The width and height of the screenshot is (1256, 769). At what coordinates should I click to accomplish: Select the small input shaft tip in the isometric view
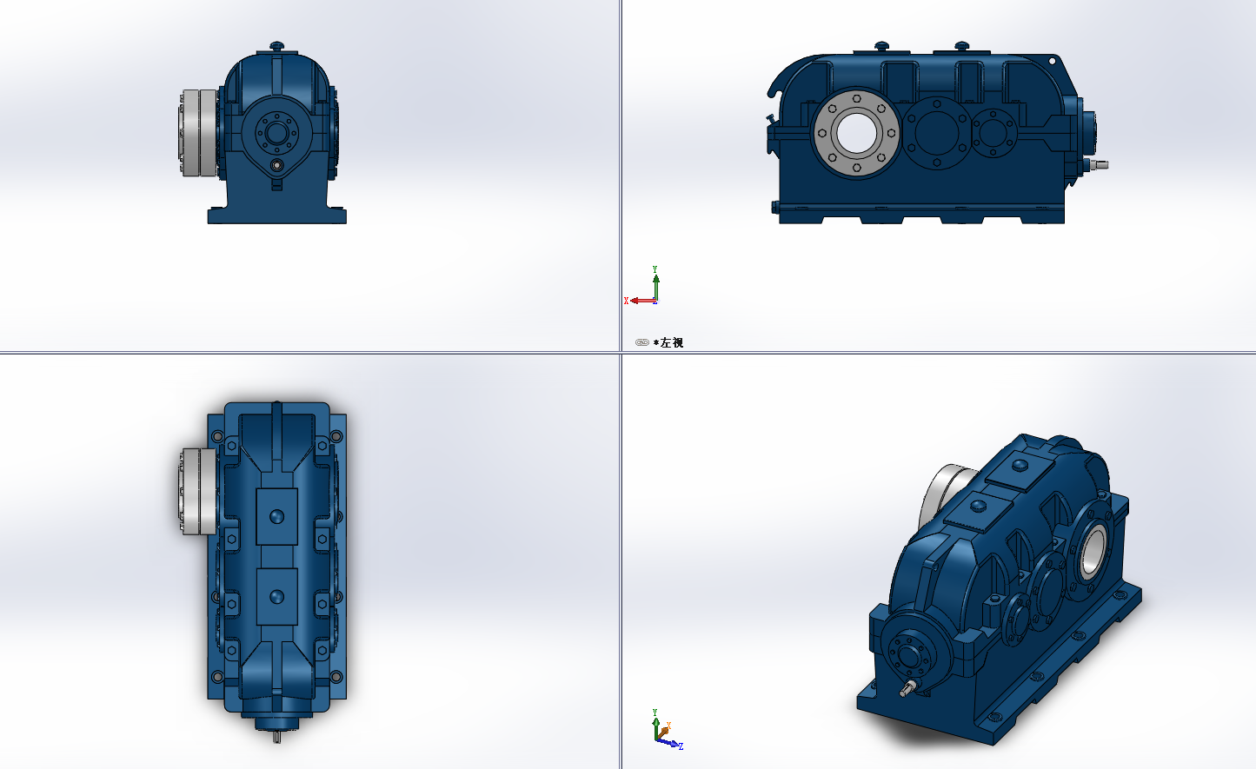coord(907,689)
